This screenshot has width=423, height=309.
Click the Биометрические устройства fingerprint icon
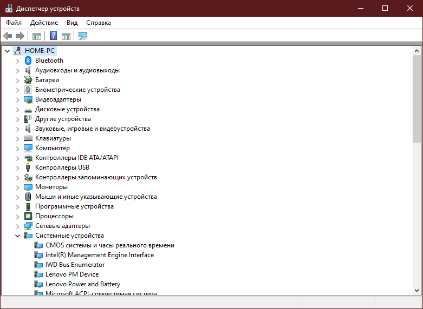(x=28, y=90)
